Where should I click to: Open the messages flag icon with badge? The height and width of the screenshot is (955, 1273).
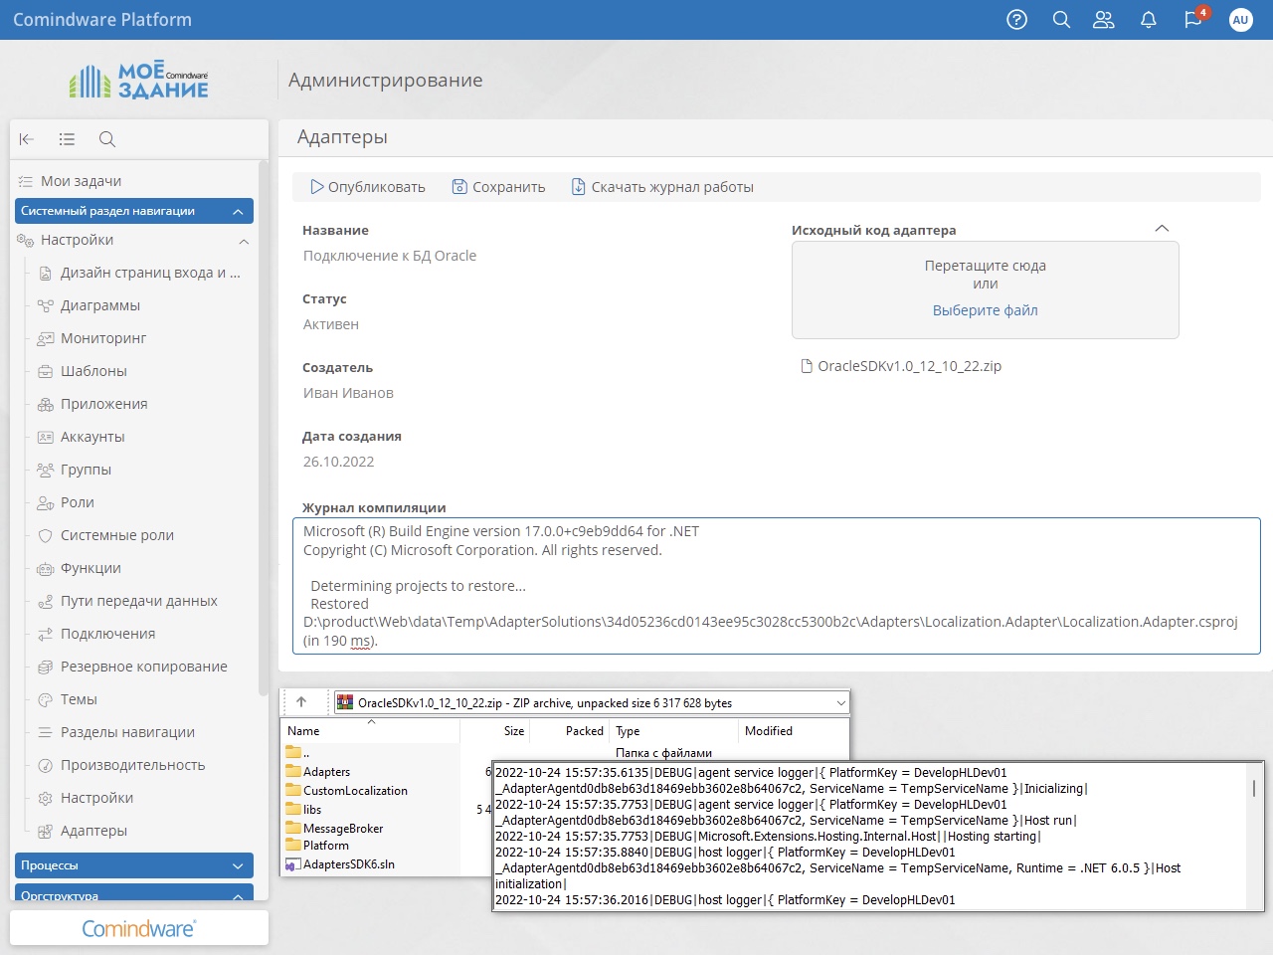[x=1194, y=19]
